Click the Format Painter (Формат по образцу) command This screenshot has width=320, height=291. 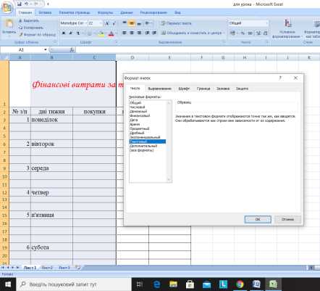coord(37,35)
